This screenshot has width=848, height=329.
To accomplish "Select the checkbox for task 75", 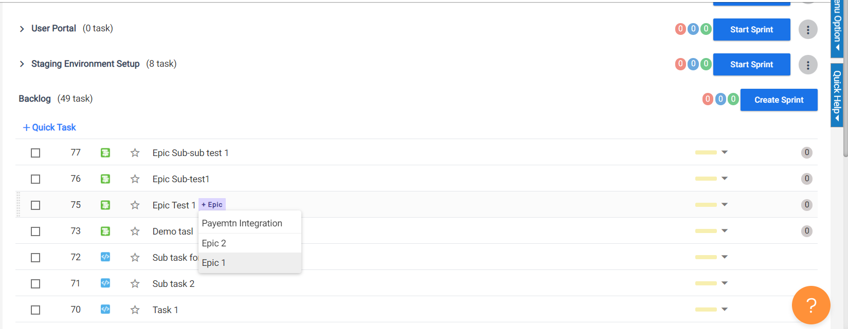I will [x=35, y=205].
